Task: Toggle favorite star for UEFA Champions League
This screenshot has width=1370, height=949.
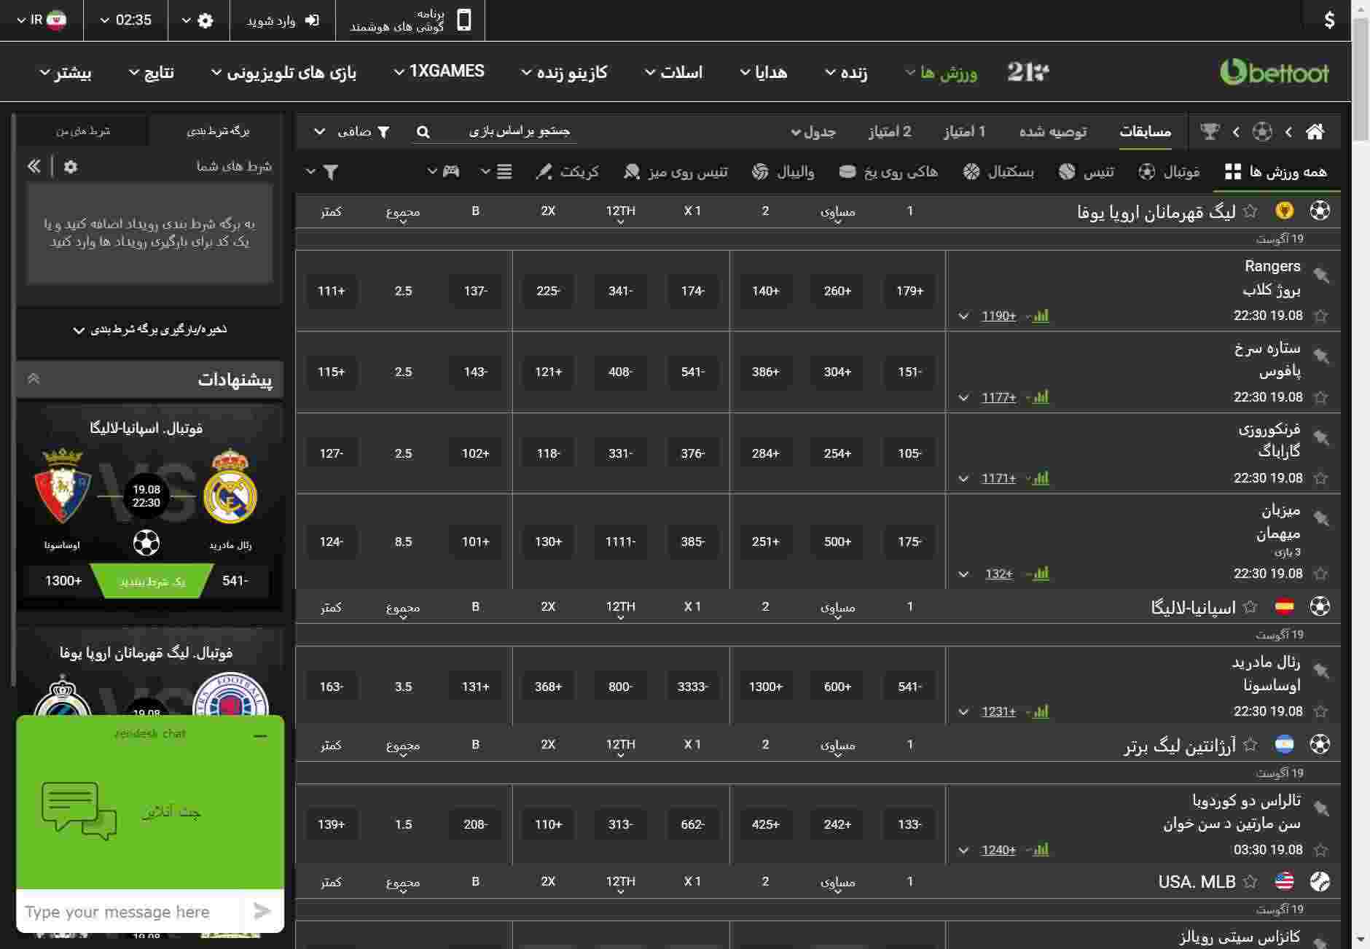Action: [x=1250, y=211]
